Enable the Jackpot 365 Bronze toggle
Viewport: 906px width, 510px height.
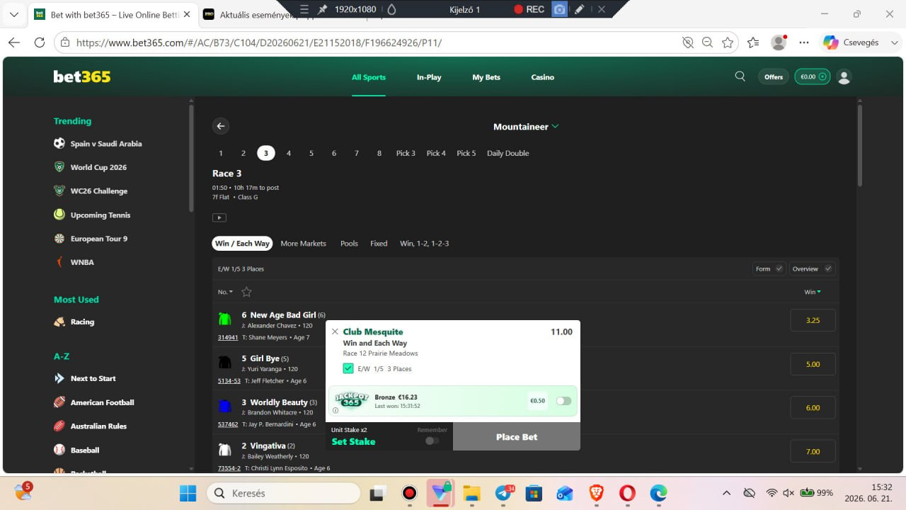coord(563,401)
